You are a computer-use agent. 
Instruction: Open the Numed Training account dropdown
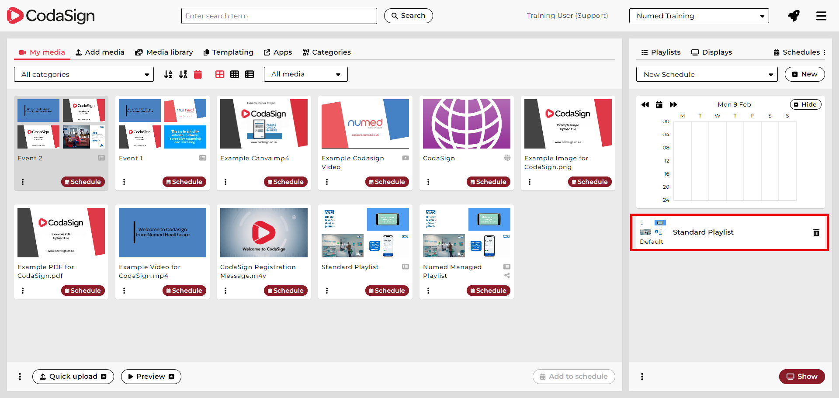699,16
